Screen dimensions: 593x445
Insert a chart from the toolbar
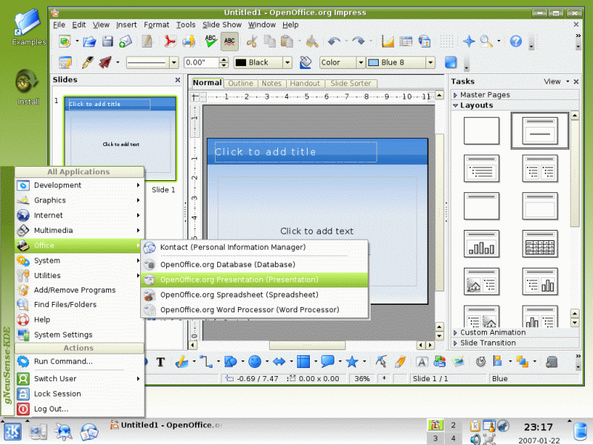pyautogui.click(x=388, y=42)
